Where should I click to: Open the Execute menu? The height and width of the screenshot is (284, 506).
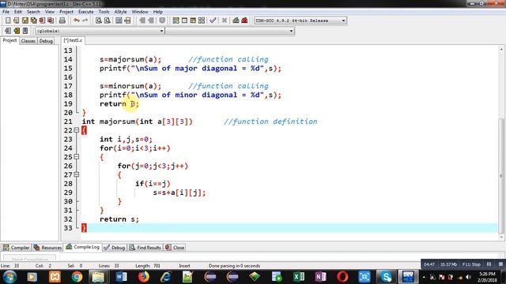(x=86, y=12)
